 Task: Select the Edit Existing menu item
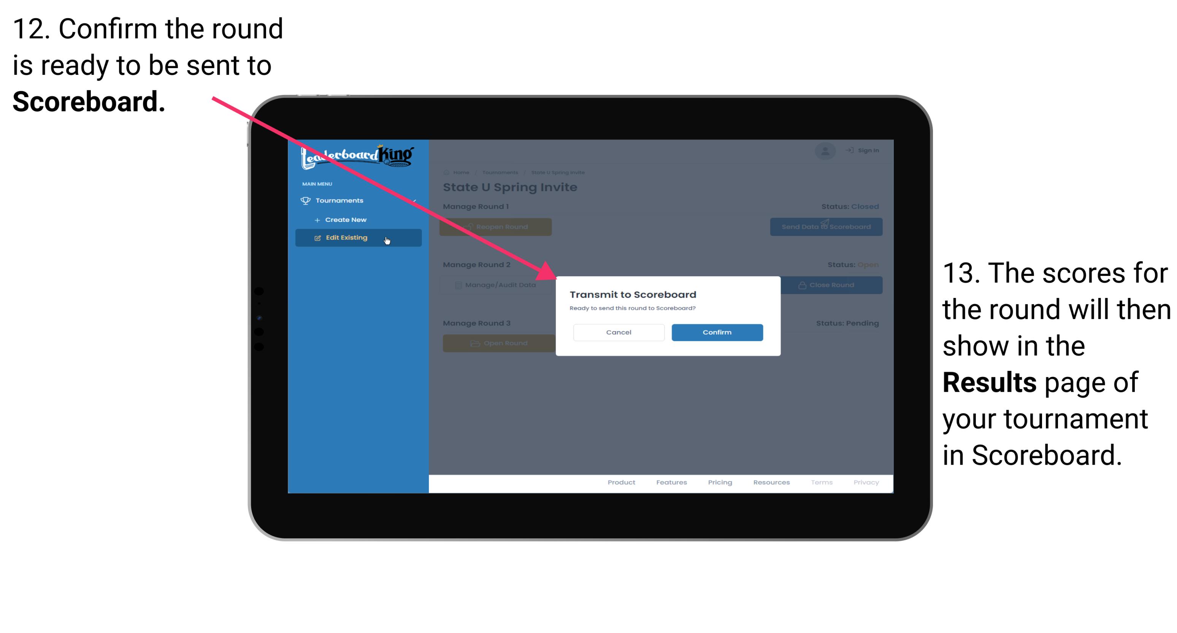click(357, 239)
